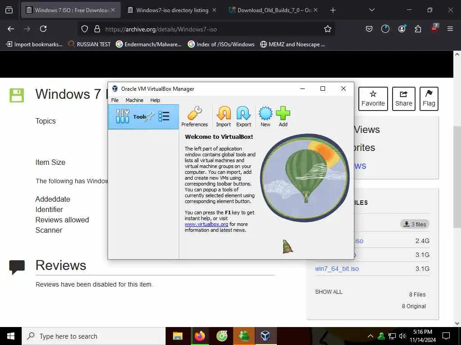461x345 pixels.
Task: Download the win7_64_bit.iso file link
Action: [337, 269]
